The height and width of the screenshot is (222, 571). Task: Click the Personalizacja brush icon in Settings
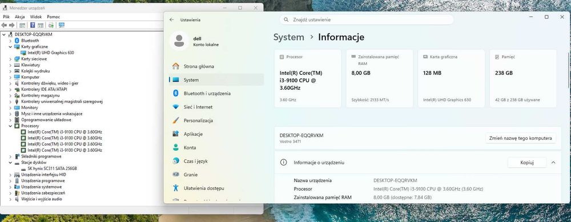point(176,120)
